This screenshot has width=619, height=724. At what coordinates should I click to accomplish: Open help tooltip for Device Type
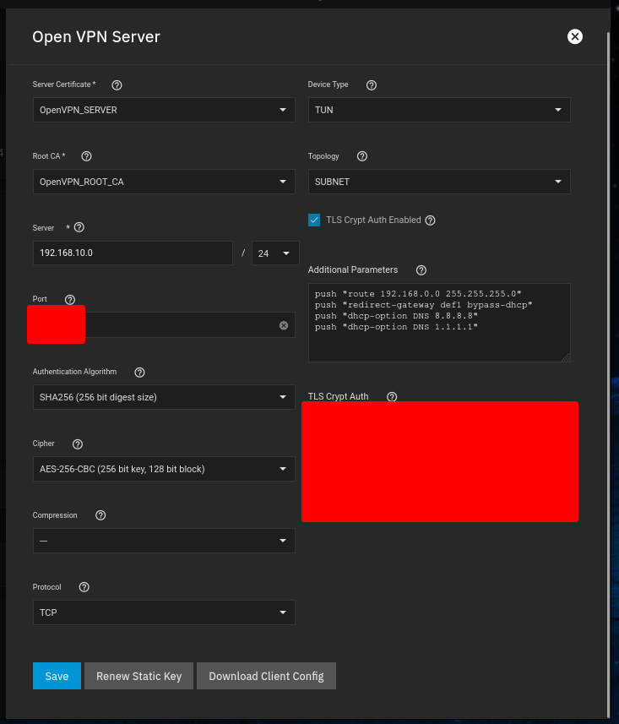click(372, 84)
